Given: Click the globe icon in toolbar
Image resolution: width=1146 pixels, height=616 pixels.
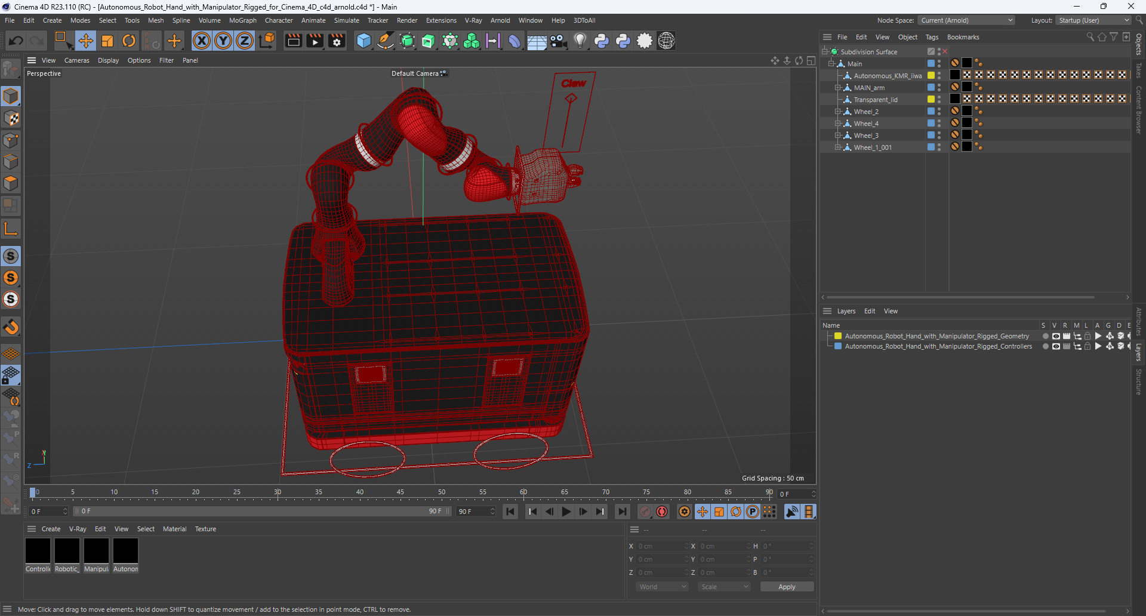Looking at the screenshot, I should 666,41.
